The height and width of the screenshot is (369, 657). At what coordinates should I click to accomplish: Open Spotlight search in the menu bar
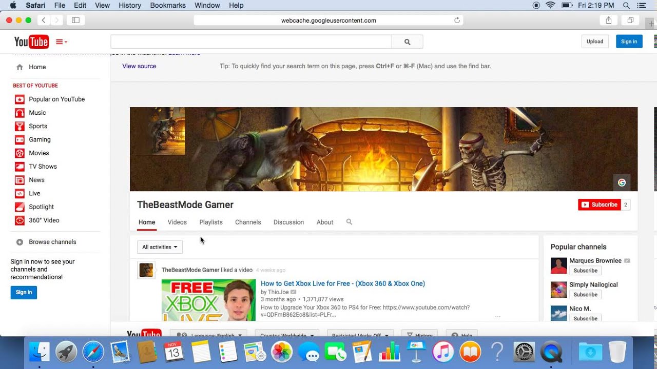click(626, 6)
